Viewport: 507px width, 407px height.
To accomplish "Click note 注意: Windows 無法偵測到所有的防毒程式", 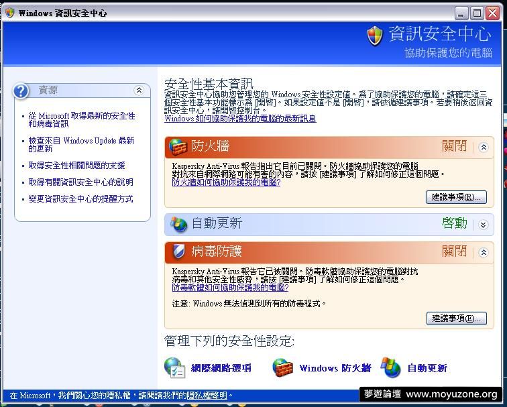I will click(249, 304).
